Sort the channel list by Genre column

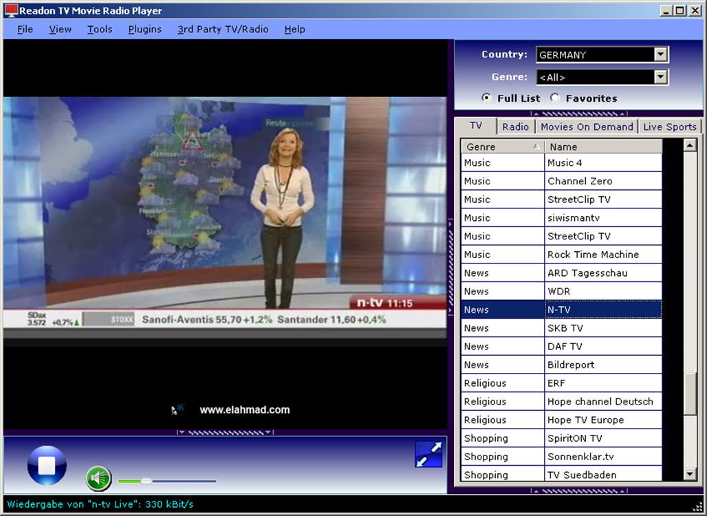point(502,147)
